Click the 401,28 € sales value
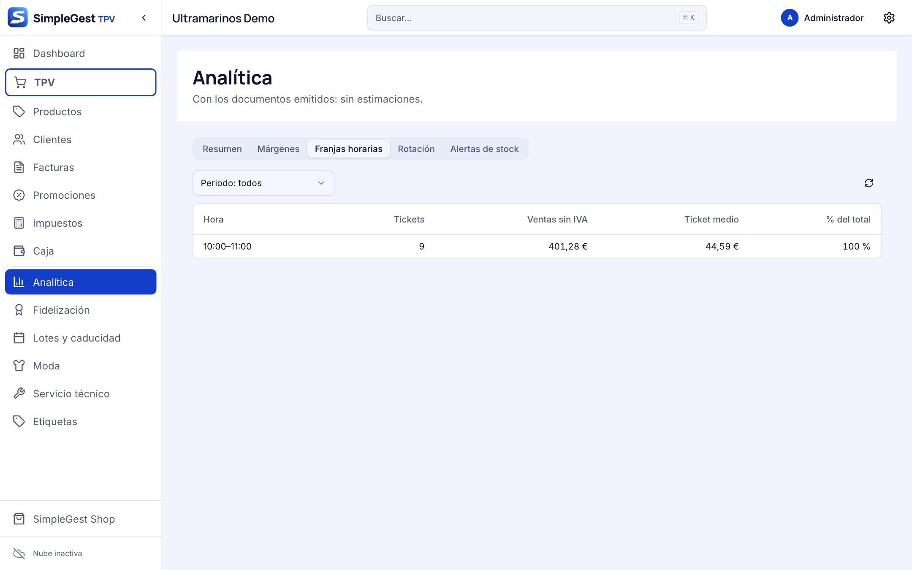Screen dimensions: 912x570 568,246
